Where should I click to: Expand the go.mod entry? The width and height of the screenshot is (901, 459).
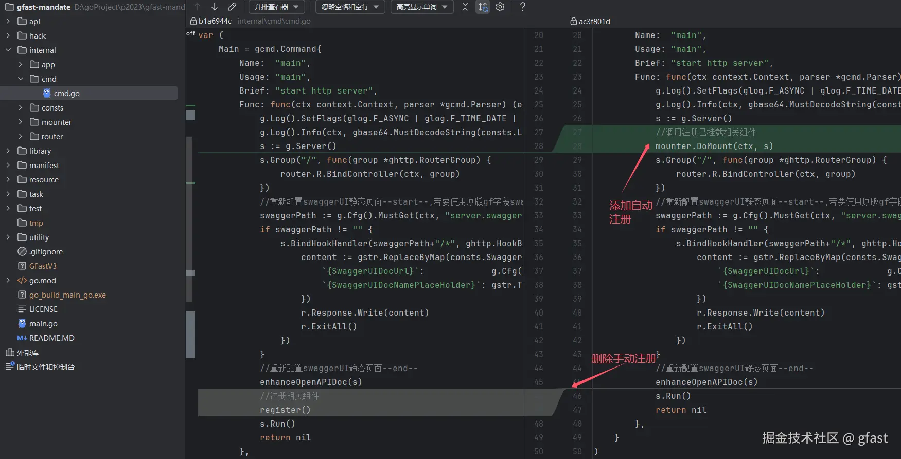[8, 280]
